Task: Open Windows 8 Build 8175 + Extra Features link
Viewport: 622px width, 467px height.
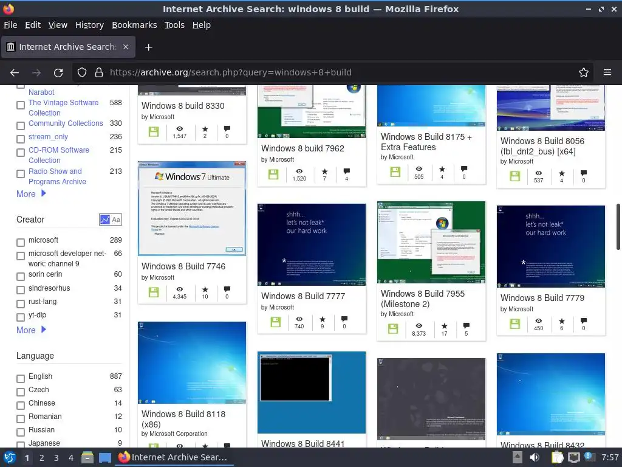Action: [426, 142]
